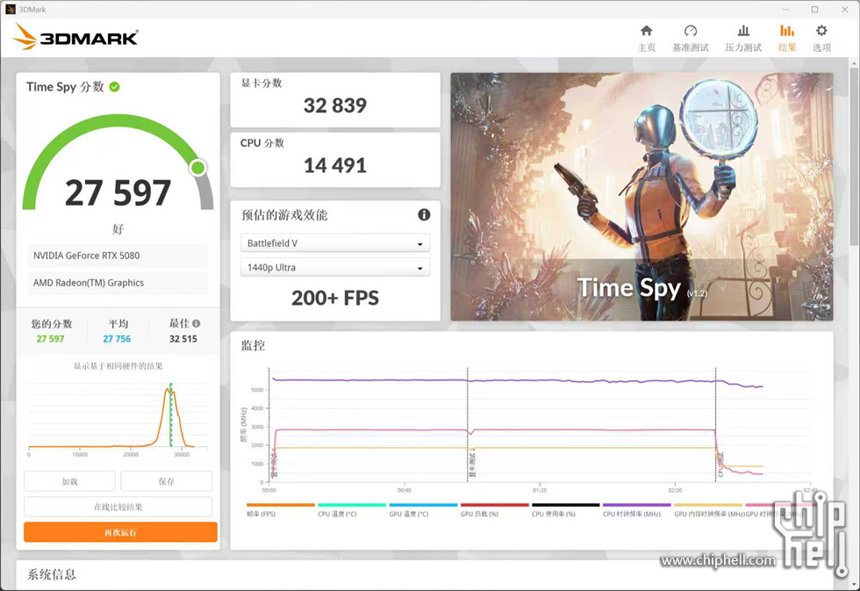Open the 结果 results section

click(787, 38)
